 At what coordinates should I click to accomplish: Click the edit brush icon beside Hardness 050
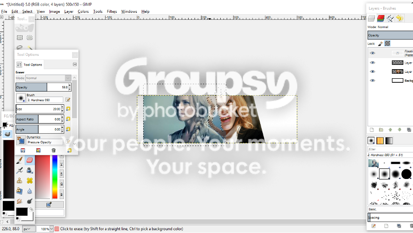pyautogui.click(x=68, y=99)
